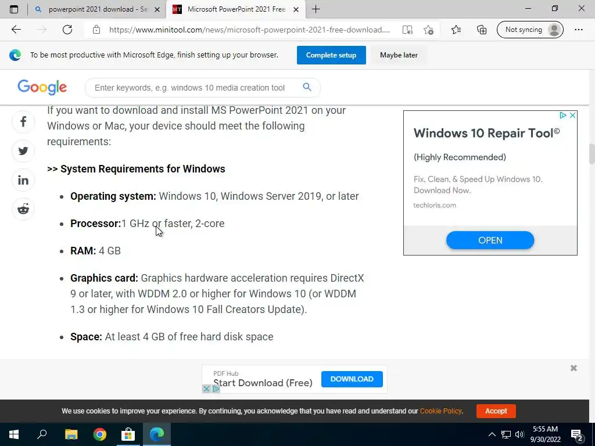The image size is (595, 446).
Task: Click DOWNLOAD in the PDF Hub ad
Action: [352, 379]
